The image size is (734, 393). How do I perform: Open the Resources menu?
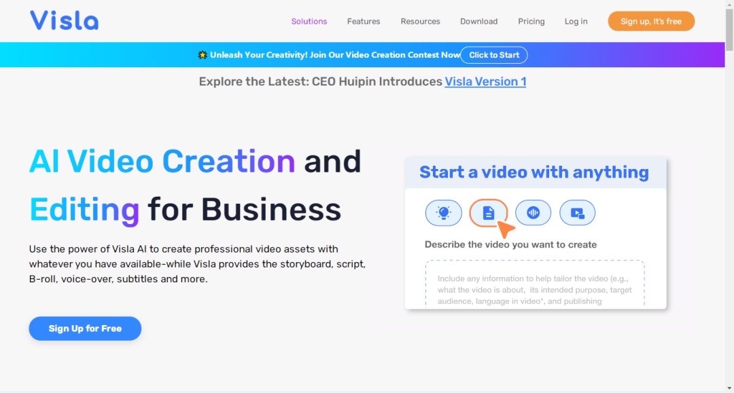click(x=421, y=22)
